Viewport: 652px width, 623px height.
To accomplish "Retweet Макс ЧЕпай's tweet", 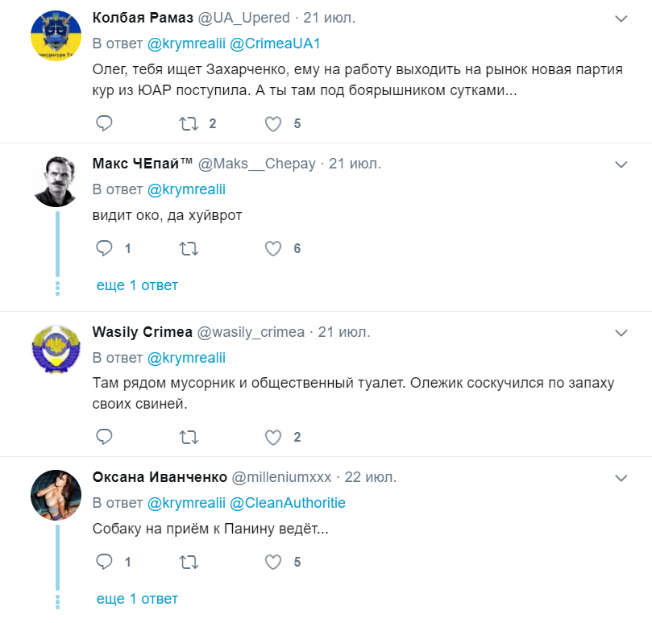I will (x=189, y=248).
